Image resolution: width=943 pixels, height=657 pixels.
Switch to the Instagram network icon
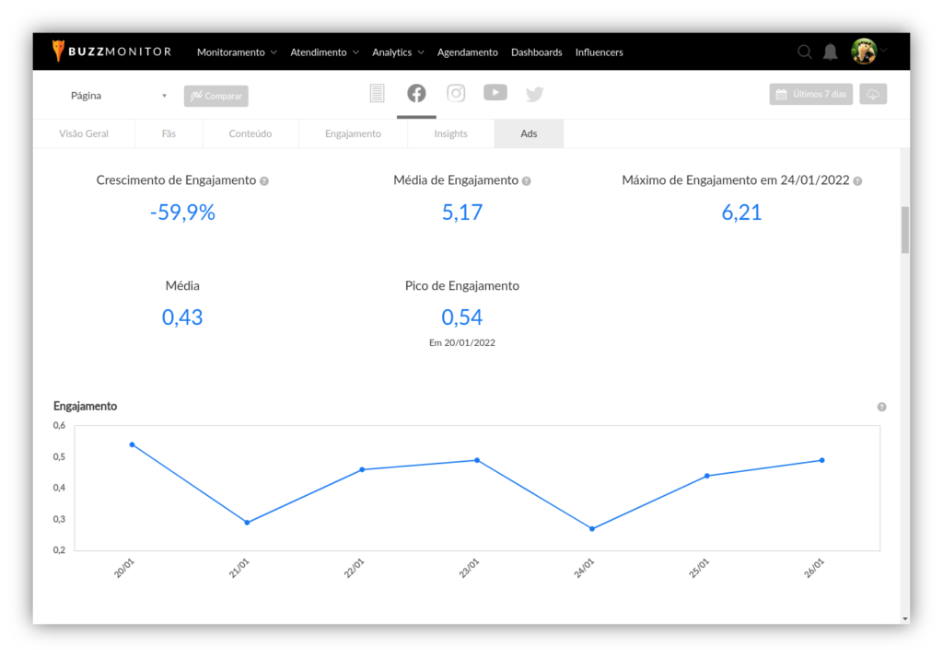(x=456, y=93)
